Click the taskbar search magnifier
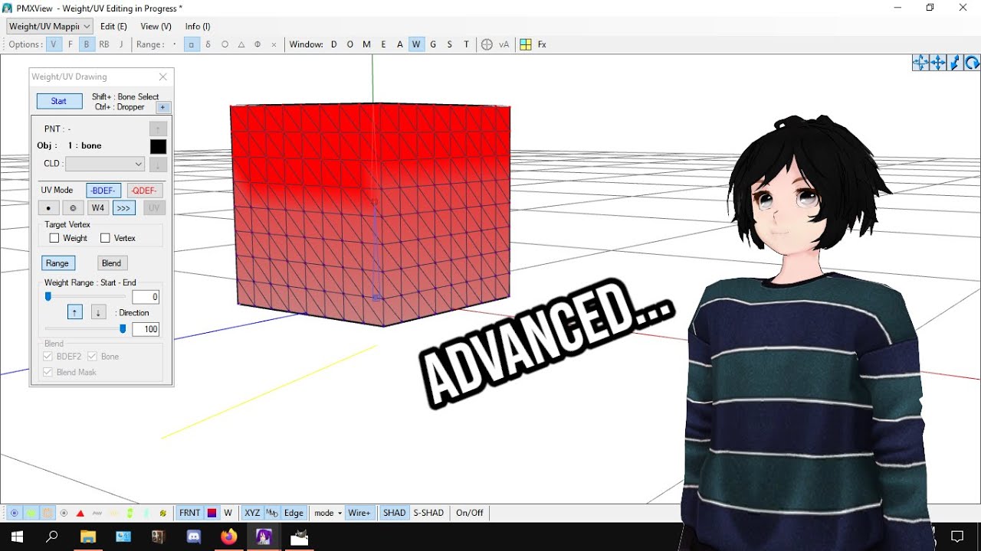981x551 pixels. click(52, 537)
